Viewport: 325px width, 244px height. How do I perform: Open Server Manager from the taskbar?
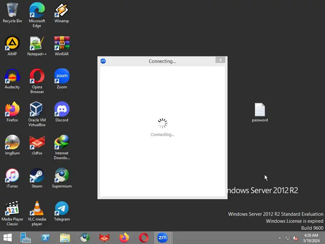coord(25,238)
